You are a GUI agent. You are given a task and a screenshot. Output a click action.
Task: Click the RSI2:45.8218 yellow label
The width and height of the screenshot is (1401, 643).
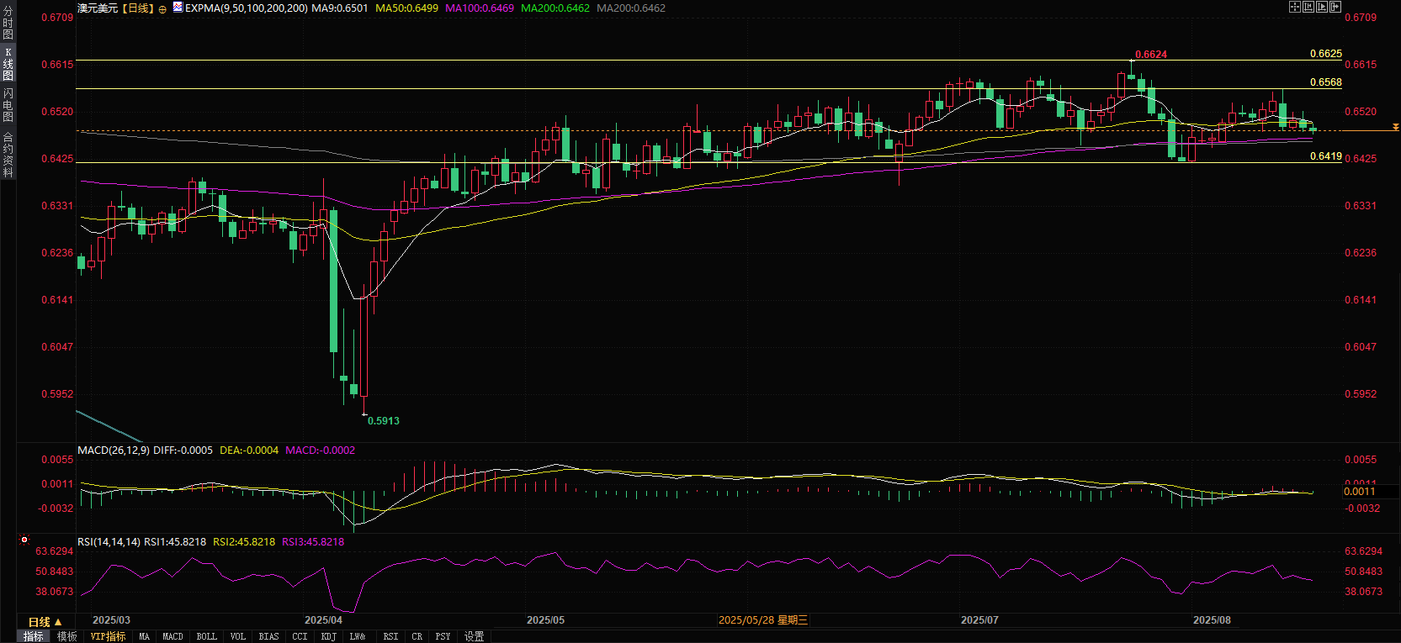pyautogui.click(x=244, y=542)
